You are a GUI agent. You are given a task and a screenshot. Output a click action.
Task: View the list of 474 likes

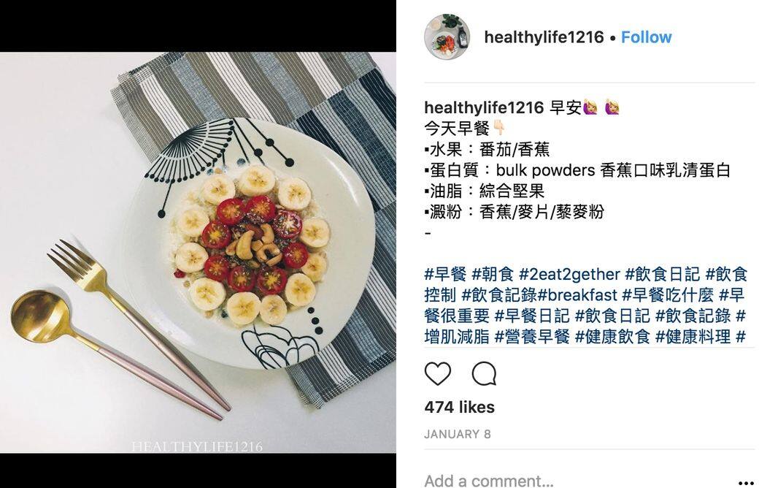click(459, 407)
